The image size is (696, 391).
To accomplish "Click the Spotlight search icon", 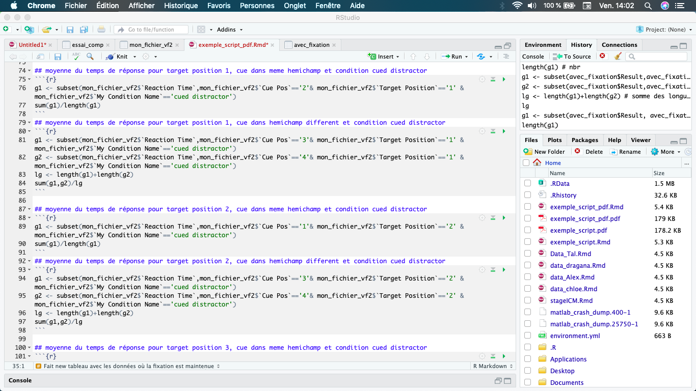I will (648, 6).
